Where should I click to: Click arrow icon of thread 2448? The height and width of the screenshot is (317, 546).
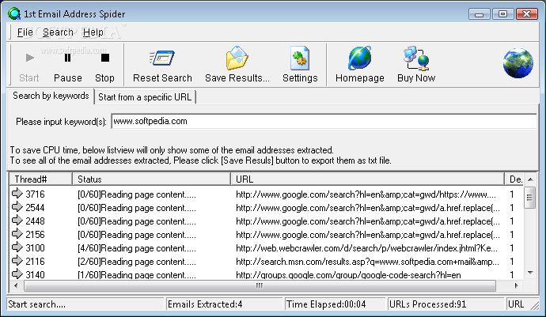pyautogui.click(x=17, y=221)
